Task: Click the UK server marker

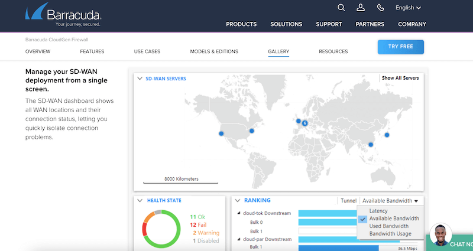Action: [x=299, y=121]
